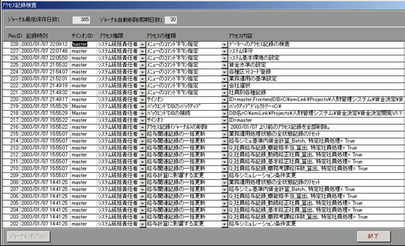Screen dimensions: 405x246
Task: Select timestamp 2003/01/07 22:05:50 in row 226
Action: click(x=44, y=58)
